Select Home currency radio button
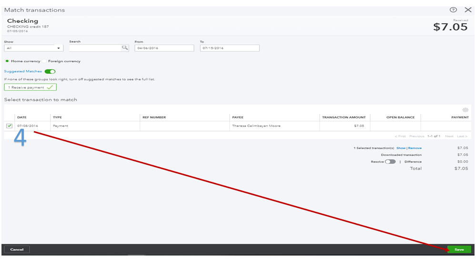476x267 pixels. pyautogui.click(x=7, y=61)
